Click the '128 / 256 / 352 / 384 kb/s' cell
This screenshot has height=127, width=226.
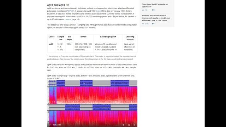(x=83, y=47)
